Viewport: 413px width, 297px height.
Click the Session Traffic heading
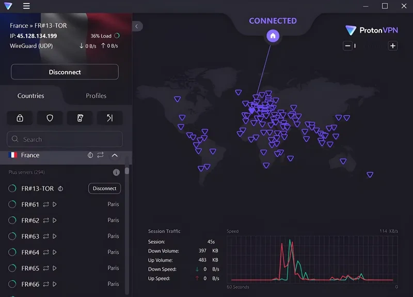[x=164, y=231]
